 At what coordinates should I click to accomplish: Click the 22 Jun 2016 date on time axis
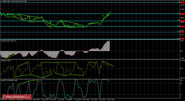pyautogui.click(x=53, y=100)
